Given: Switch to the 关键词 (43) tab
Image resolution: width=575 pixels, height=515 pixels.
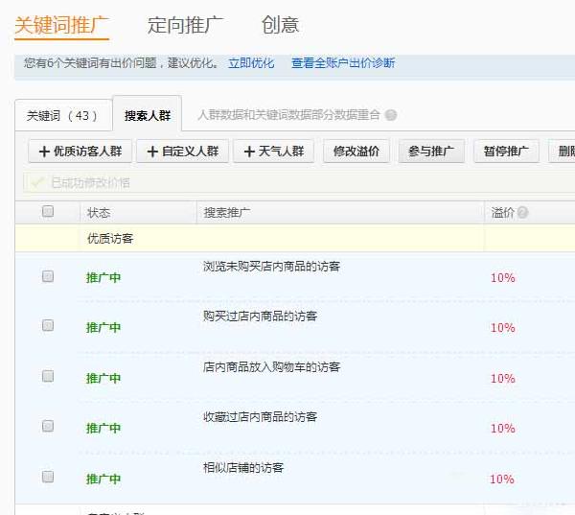Looking at the screenshot, I should click(x=63, y=116).
